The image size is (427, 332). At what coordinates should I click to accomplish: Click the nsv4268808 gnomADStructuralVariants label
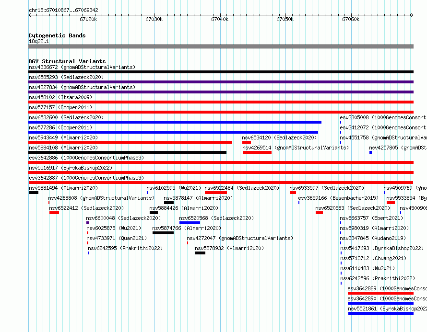point(101,198)
